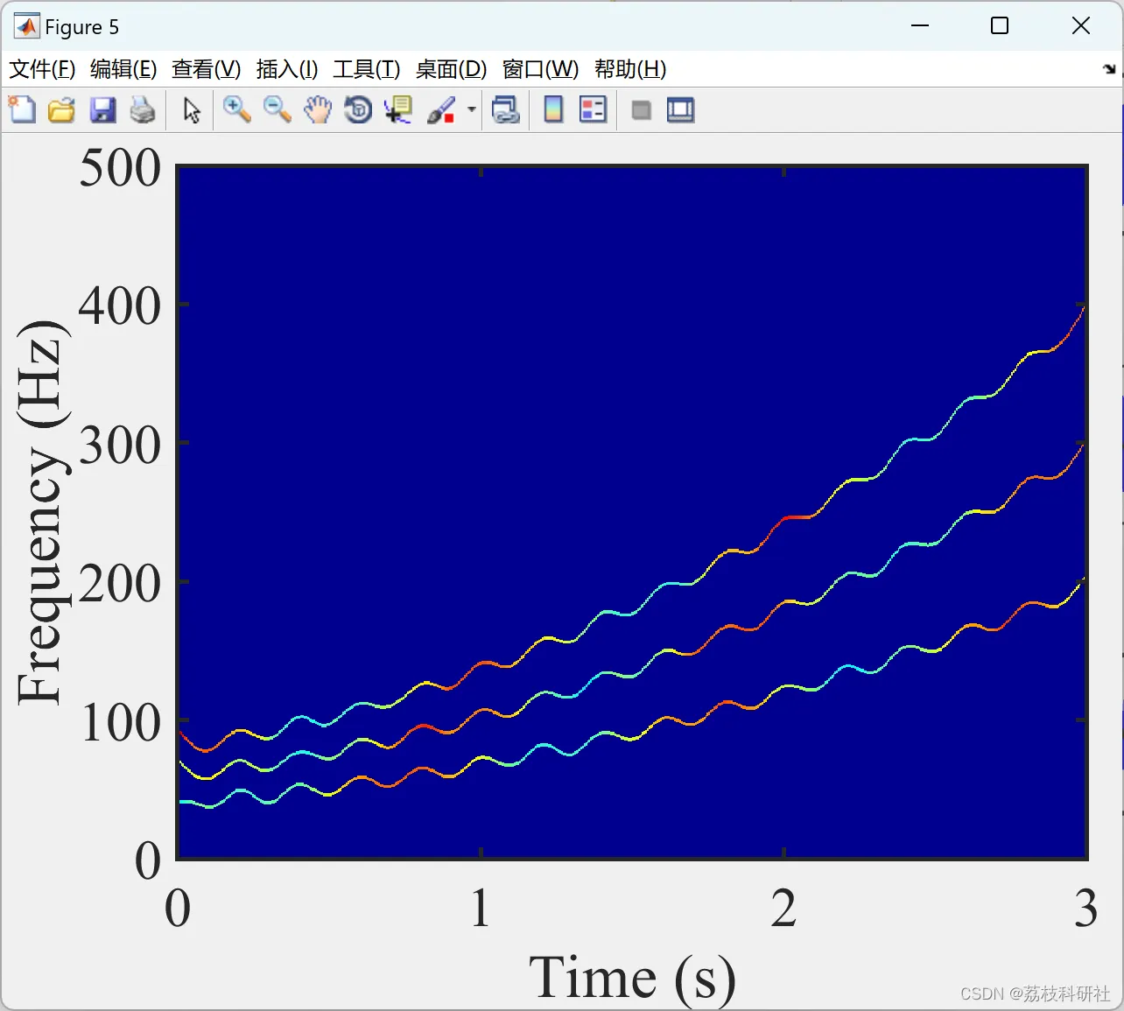The image size is (1124, 1011).
Task: Click the Frequency (Hz) y-axis label
Action: (40, 512)
